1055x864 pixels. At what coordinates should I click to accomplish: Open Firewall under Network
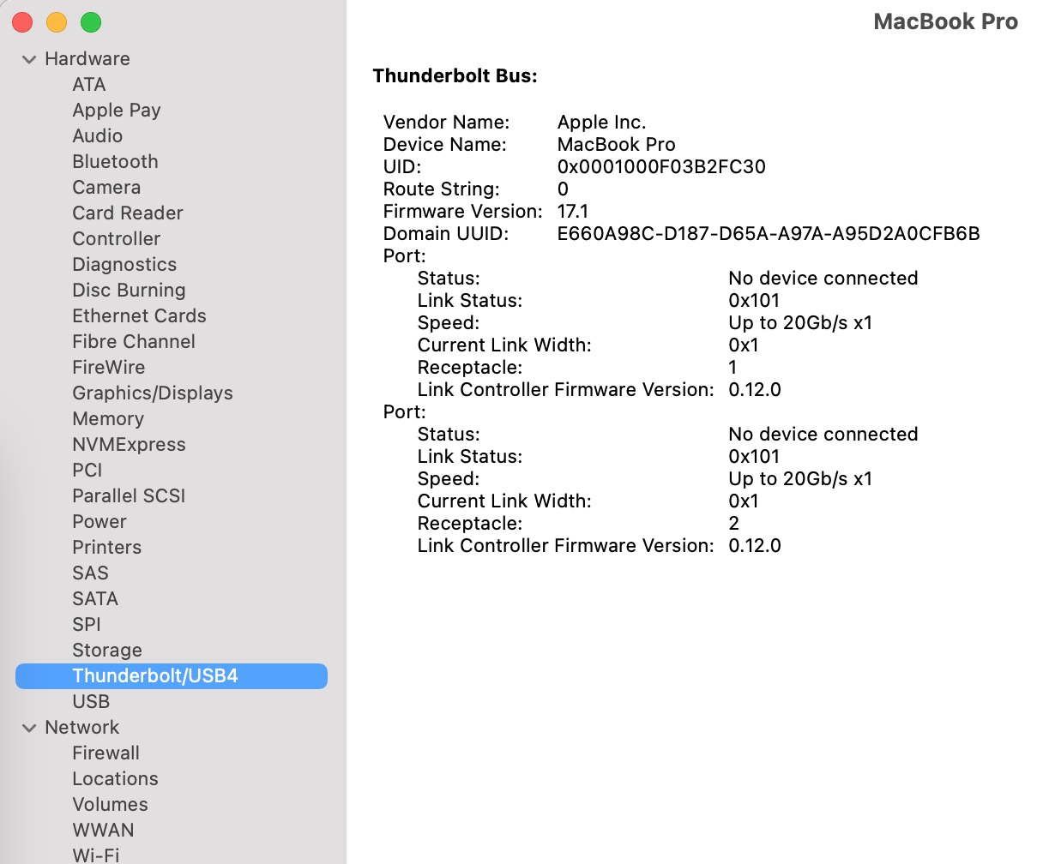106,753
